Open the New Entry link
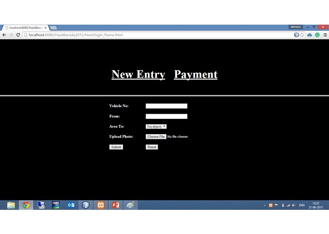 tap(138, 74)
